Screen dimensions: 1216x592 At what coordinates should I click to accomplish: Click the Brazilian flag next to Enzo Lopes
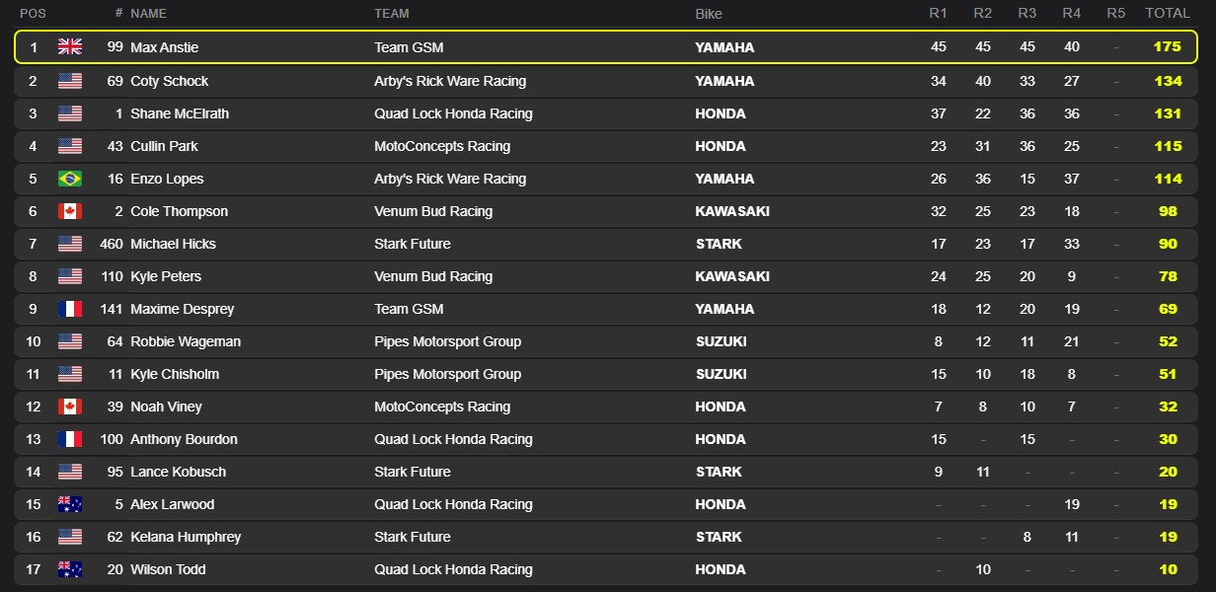(70, 179)
